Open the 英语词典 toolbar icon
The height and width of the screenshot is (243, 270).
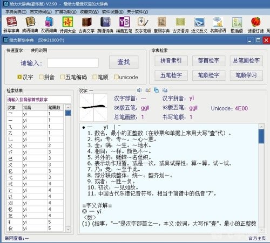(105, 25)
